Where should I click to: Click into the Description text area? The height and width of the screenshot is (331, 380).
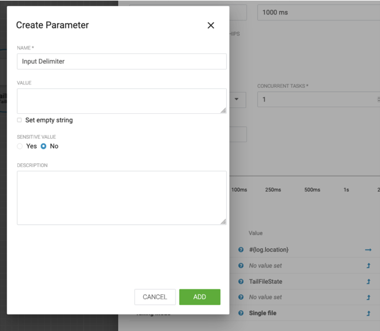(x=122, y=198)
